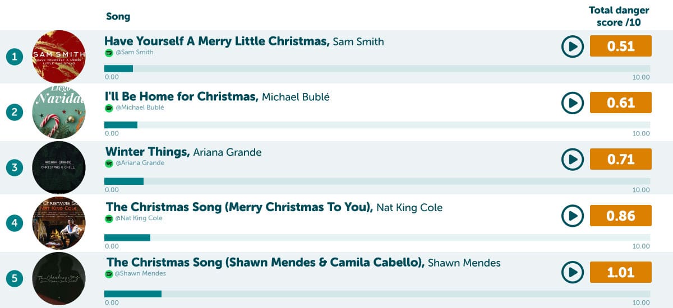Click the 1.01 danger score badge

[620, 272]
